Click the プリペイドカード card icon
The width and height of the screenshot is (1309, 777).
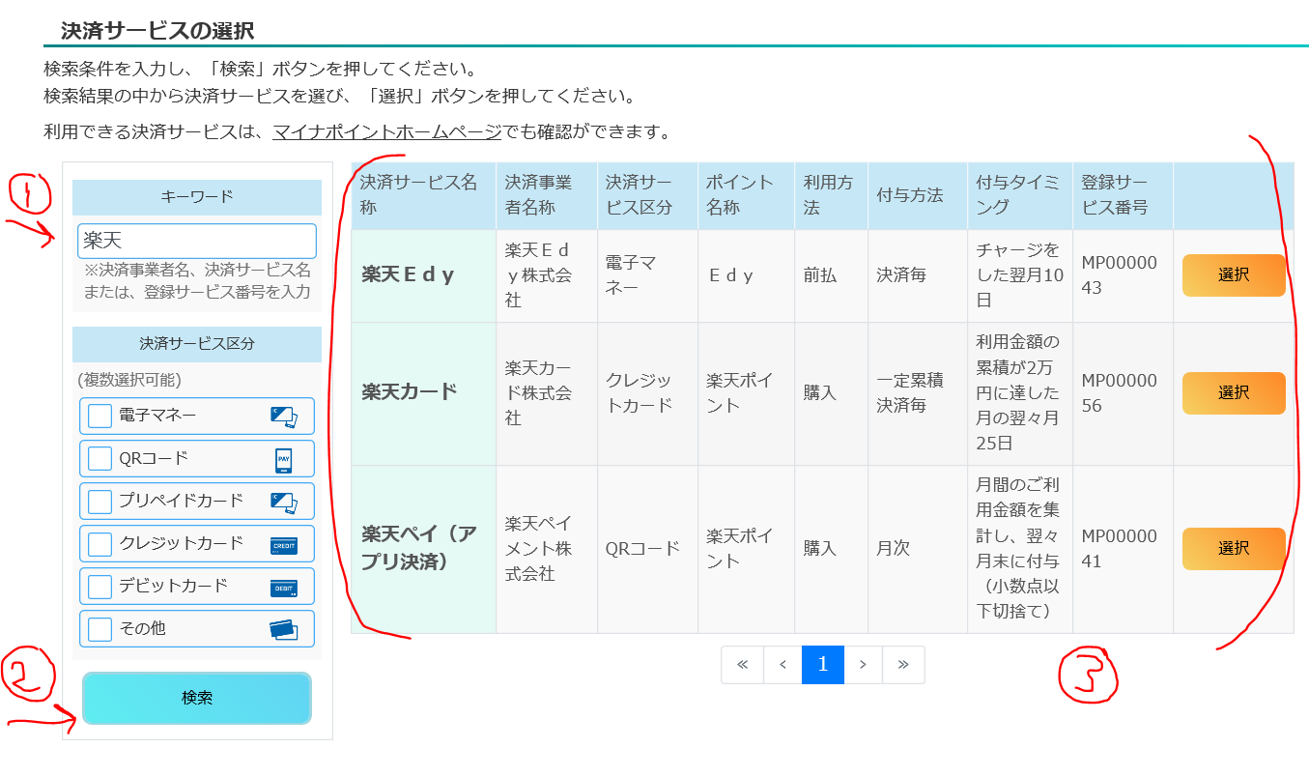tap(284, 502)
